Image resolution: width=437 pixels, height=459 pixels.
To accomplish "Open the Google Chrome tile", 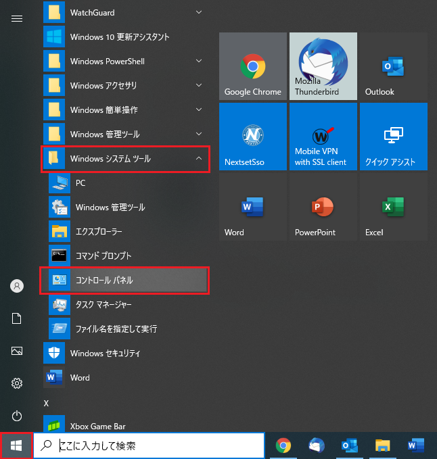I will (x=252, y=66).
